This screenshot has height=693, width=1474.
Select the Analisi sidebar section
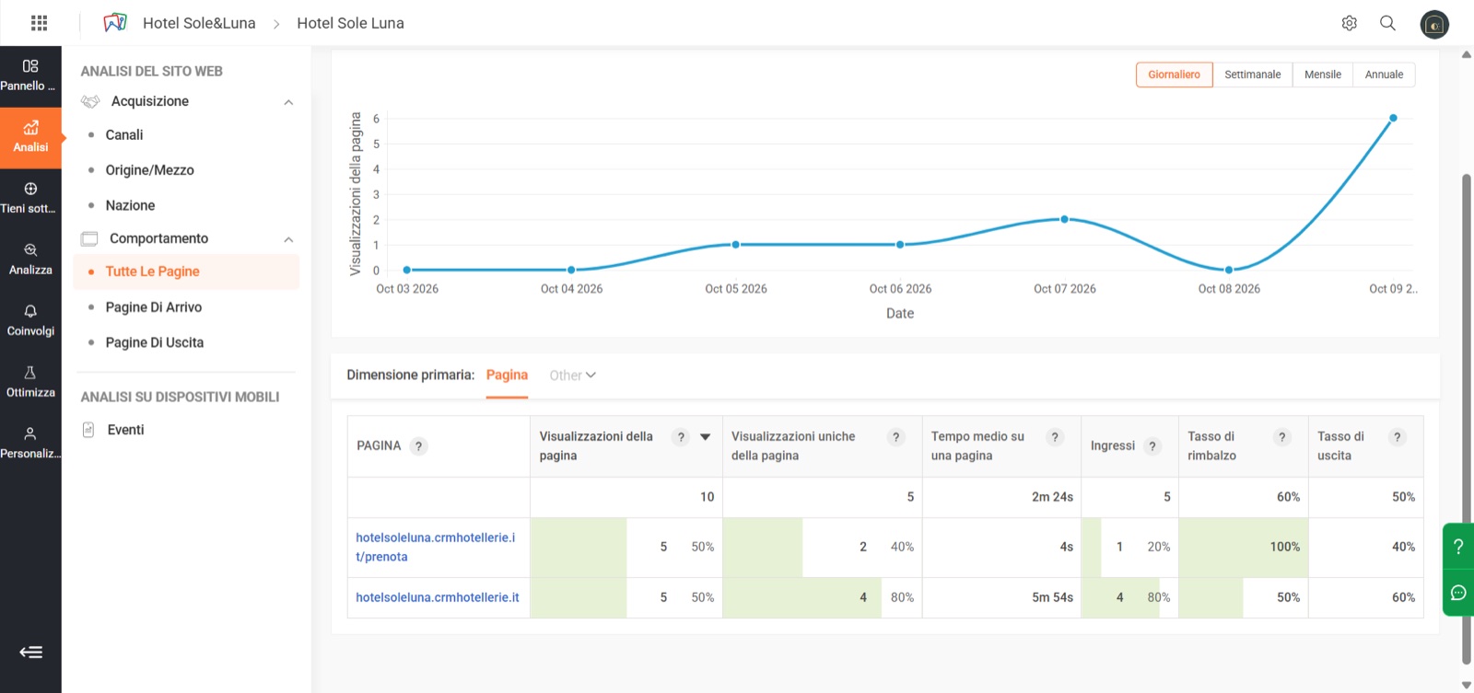[30, 138]
